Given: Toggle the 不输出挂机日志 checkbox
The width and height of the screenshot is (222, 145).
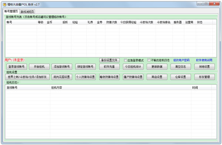Looking at the screenshot, I should 149,60.
